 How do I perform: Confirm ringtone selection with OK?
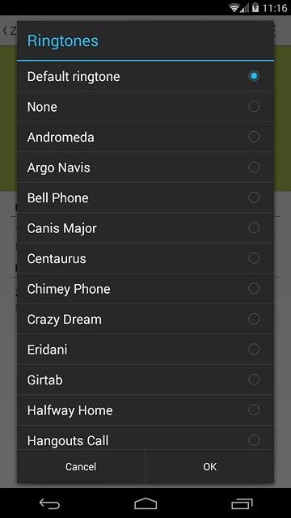(x=209, y=466)
